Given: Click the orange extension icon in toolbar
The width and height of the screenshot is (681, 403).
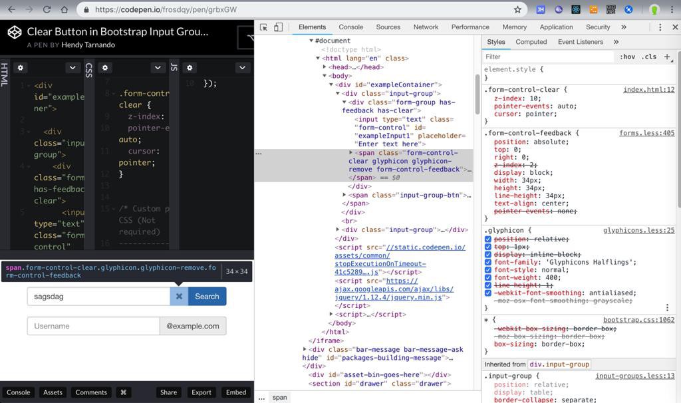Looking at the screenshot, I should [593, 9].
